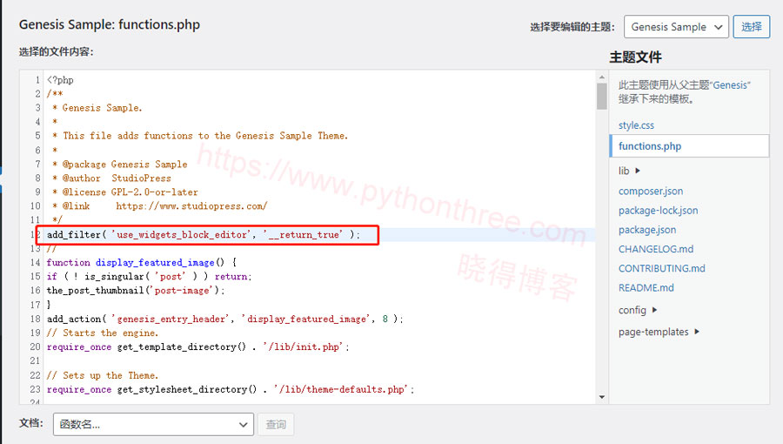Open README.md file

click(646, 287)
